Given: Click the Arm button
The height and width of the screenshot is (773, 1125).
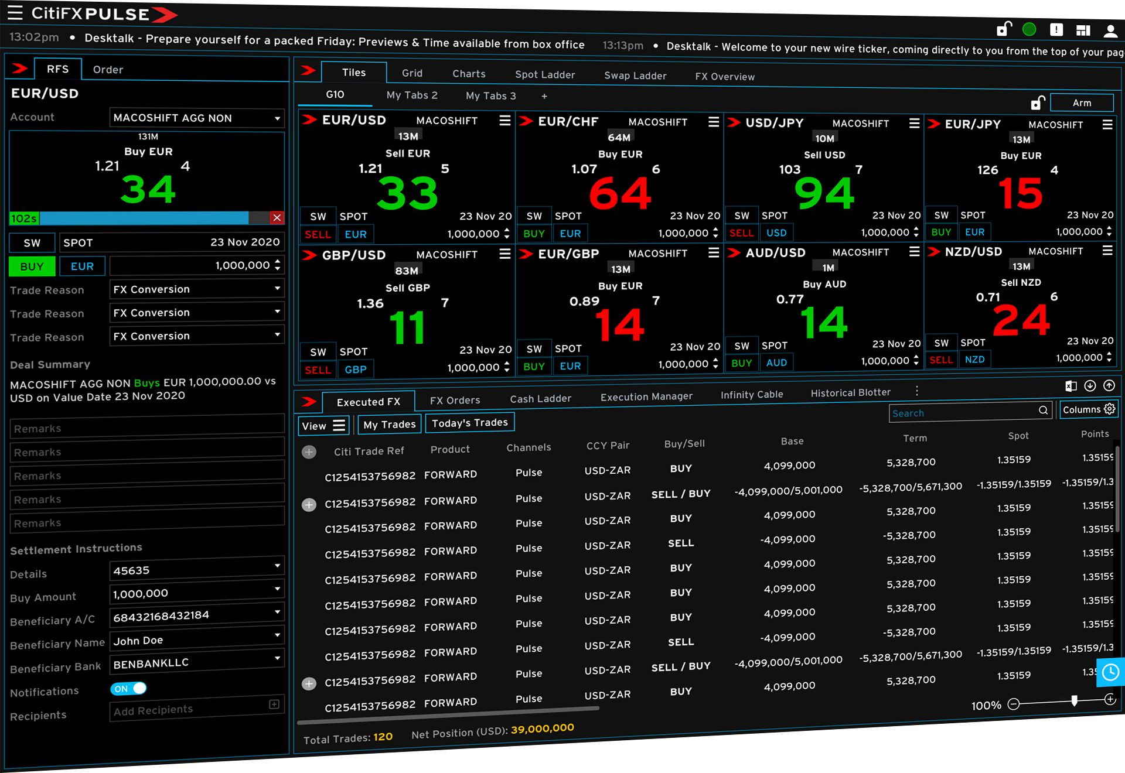Looking at the screenshot, I should (1082, 102).
